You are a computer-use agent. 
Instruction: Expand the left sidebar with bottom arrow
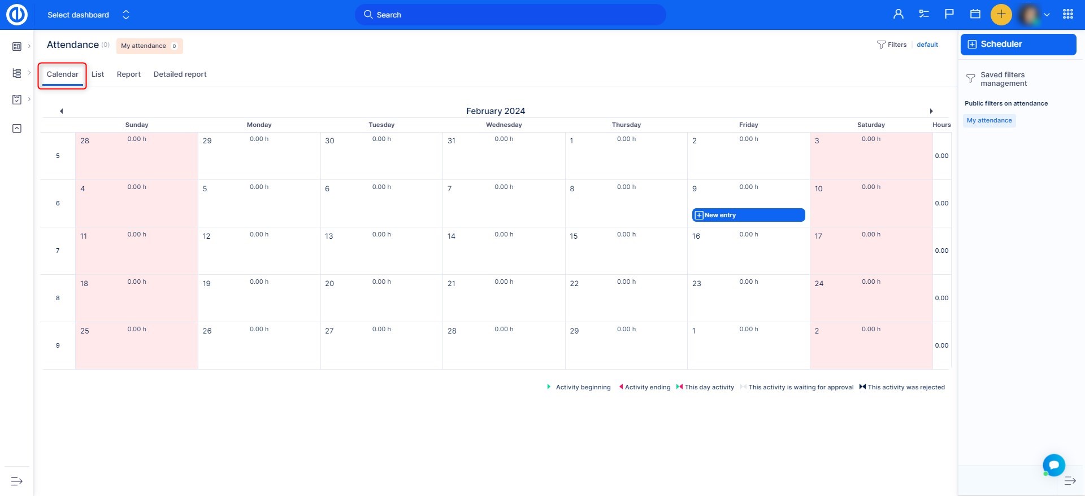point(17,481)
